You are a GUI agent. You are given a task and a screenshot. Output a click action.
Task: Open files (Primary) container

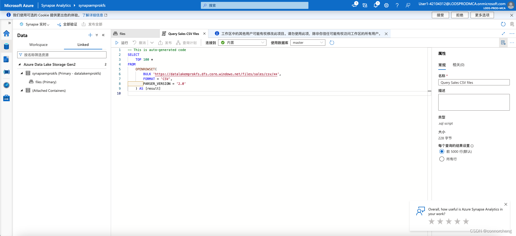[x=46, y=82]
